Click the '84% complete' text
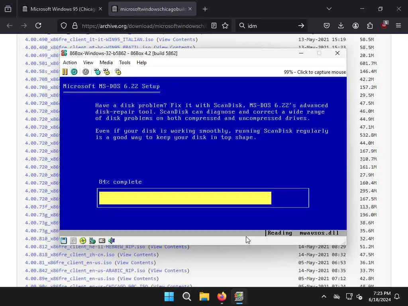The width and height of the screenshot is (408, 306). click(120, 182)
